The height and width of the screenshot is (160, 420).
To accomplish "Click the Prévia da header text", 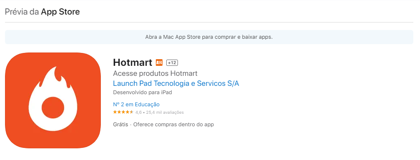I will (x=22, y=12).
